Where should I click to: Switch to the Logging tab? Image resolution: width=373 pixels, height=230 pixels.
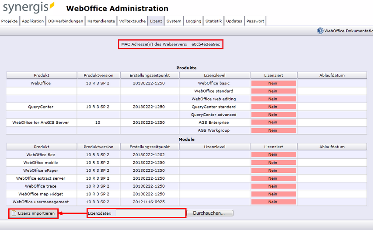coord(193,21)
